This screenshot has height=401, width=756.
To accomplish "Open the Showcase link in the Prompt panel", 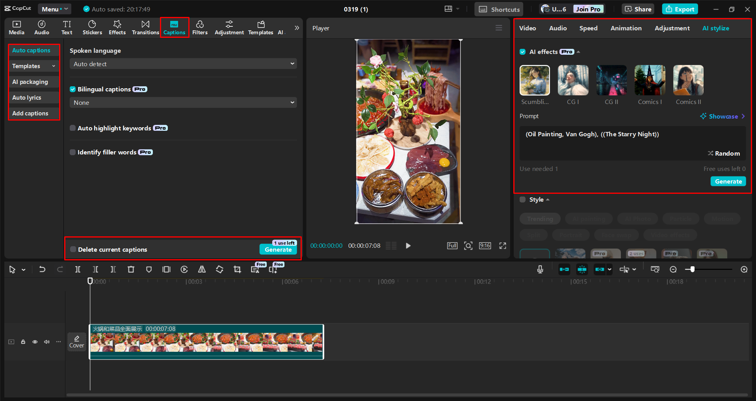I will 723,116.
